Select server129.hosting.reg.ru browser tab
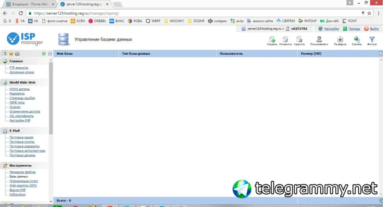 (x=84, y=4)
